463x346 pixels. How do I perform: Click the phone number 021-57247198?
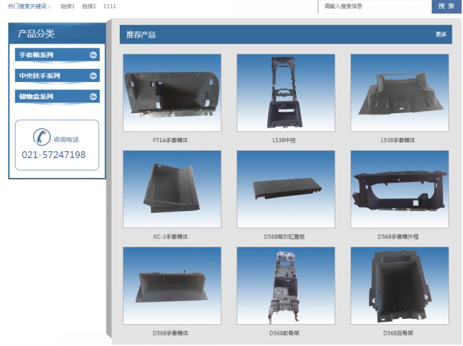[x=54, y=155]
